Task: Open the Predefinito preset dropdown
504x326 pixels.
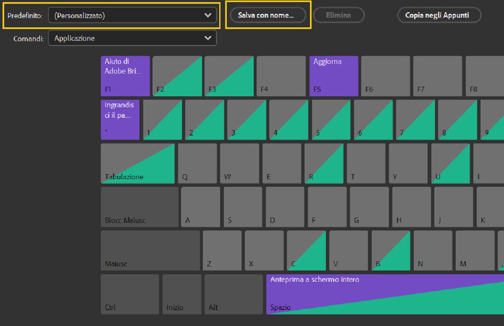Action: [132, 16]
